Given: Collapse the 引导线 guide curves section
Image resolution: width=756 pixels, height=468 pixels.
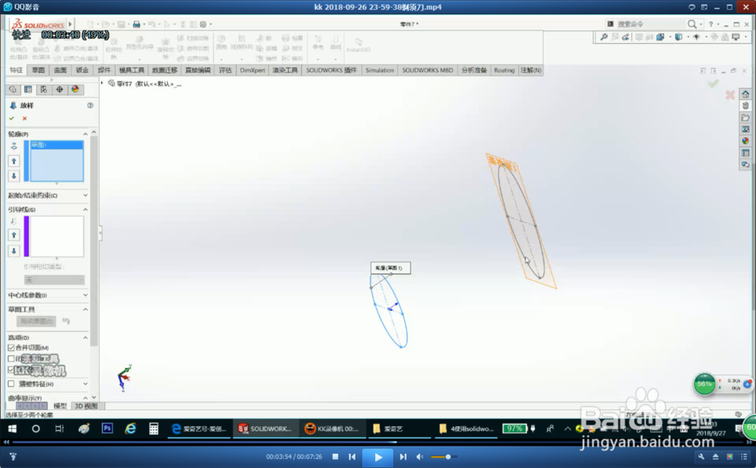Looking at the screenshot, I should coord(85,209).
